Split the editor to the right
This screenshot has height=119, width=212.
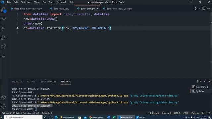click(x=204, y=9)
